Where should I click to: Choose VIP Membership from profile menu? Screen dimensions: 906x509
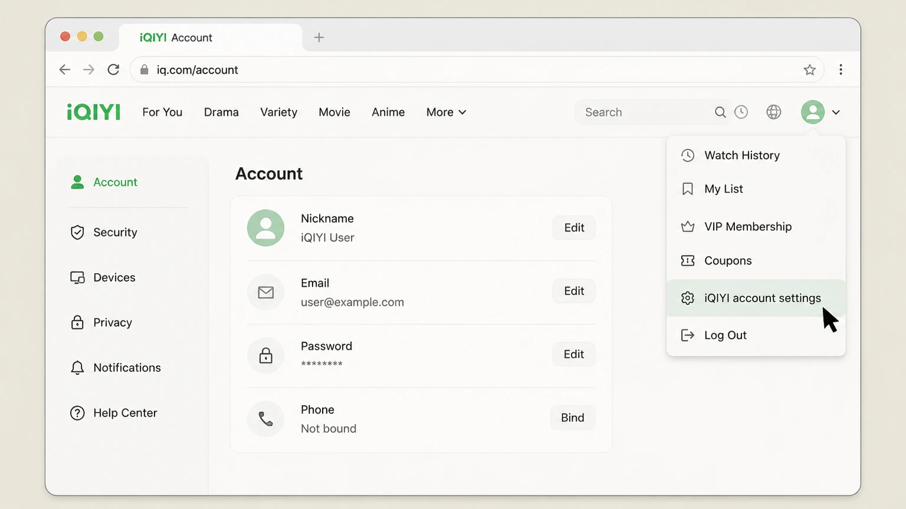pos(756,227)
